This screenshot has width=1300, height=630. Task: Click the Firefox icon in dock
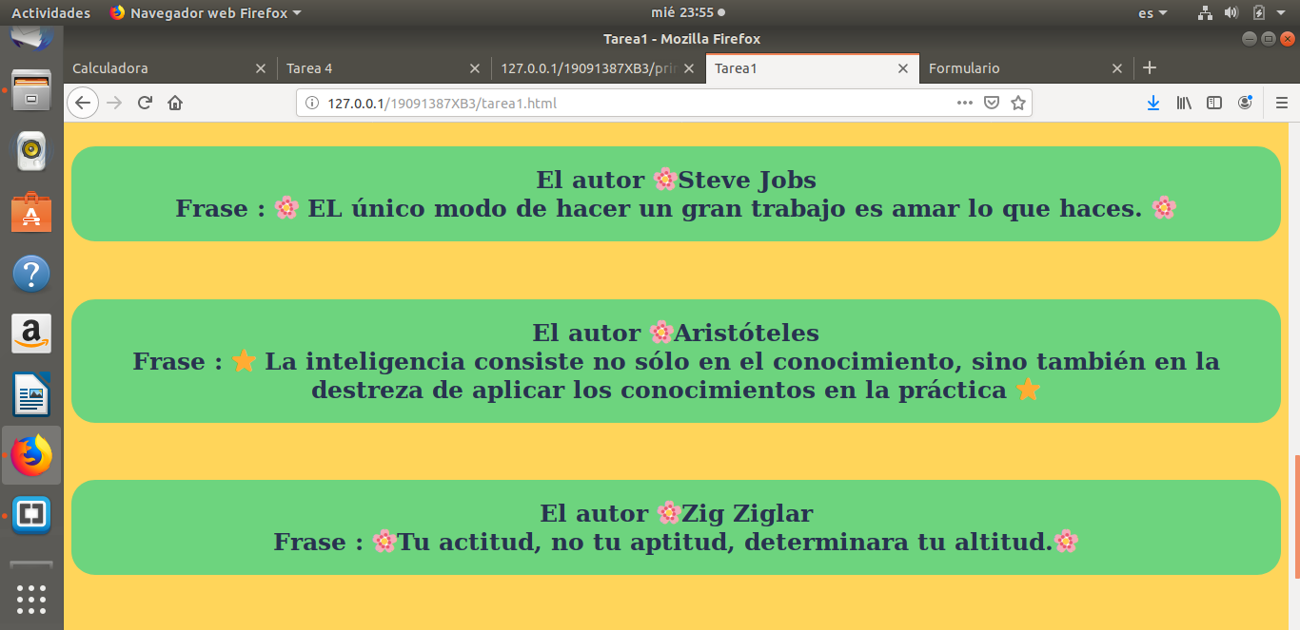point(31,455)
